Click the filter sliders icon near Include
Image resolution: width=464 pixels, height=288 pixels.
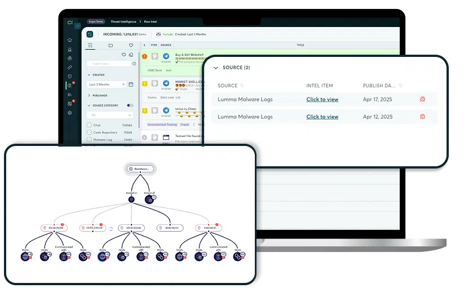pos(158,34)
